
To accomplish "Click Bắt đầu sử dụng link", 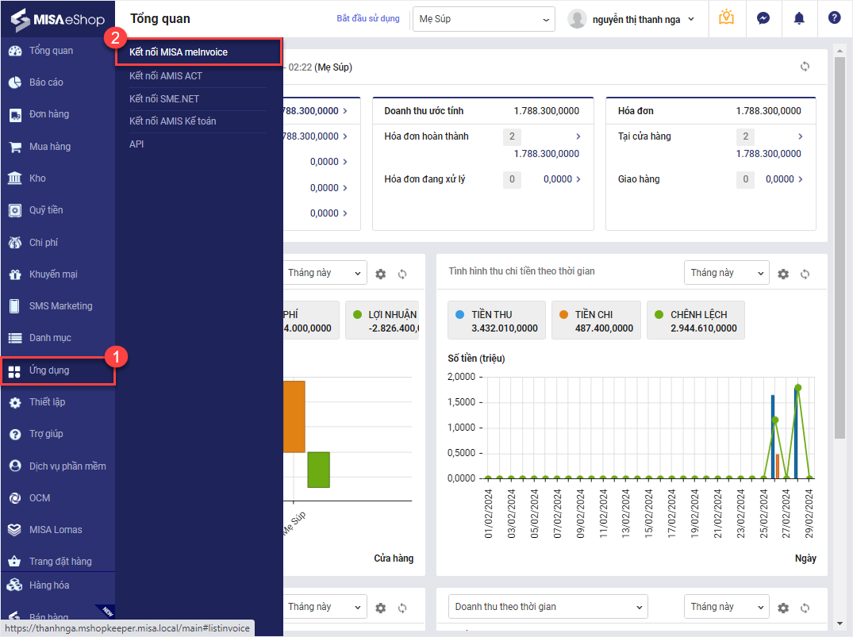I will point(368,18).
